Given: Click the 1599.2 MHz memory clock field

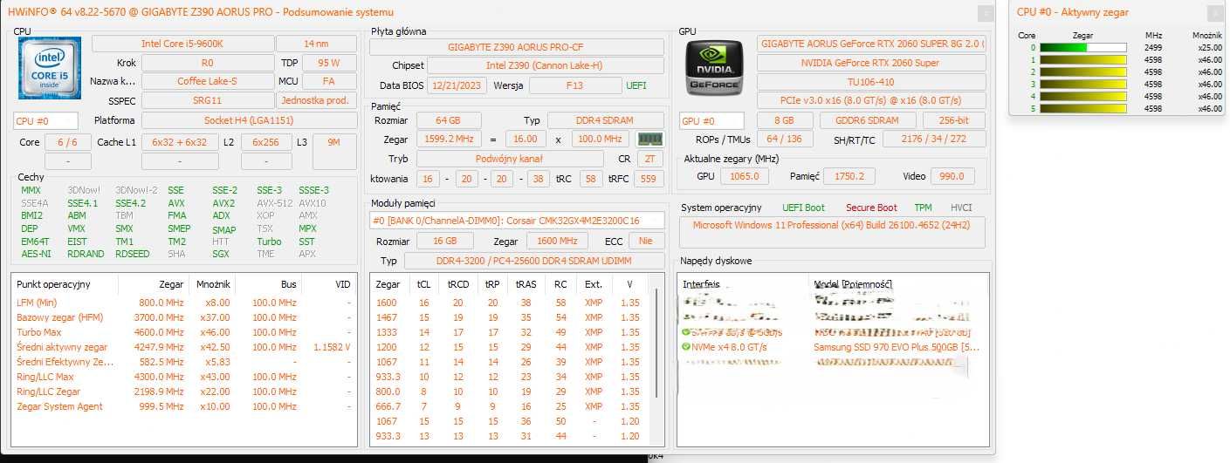Looking at the screenshot, I should (449, 139).
